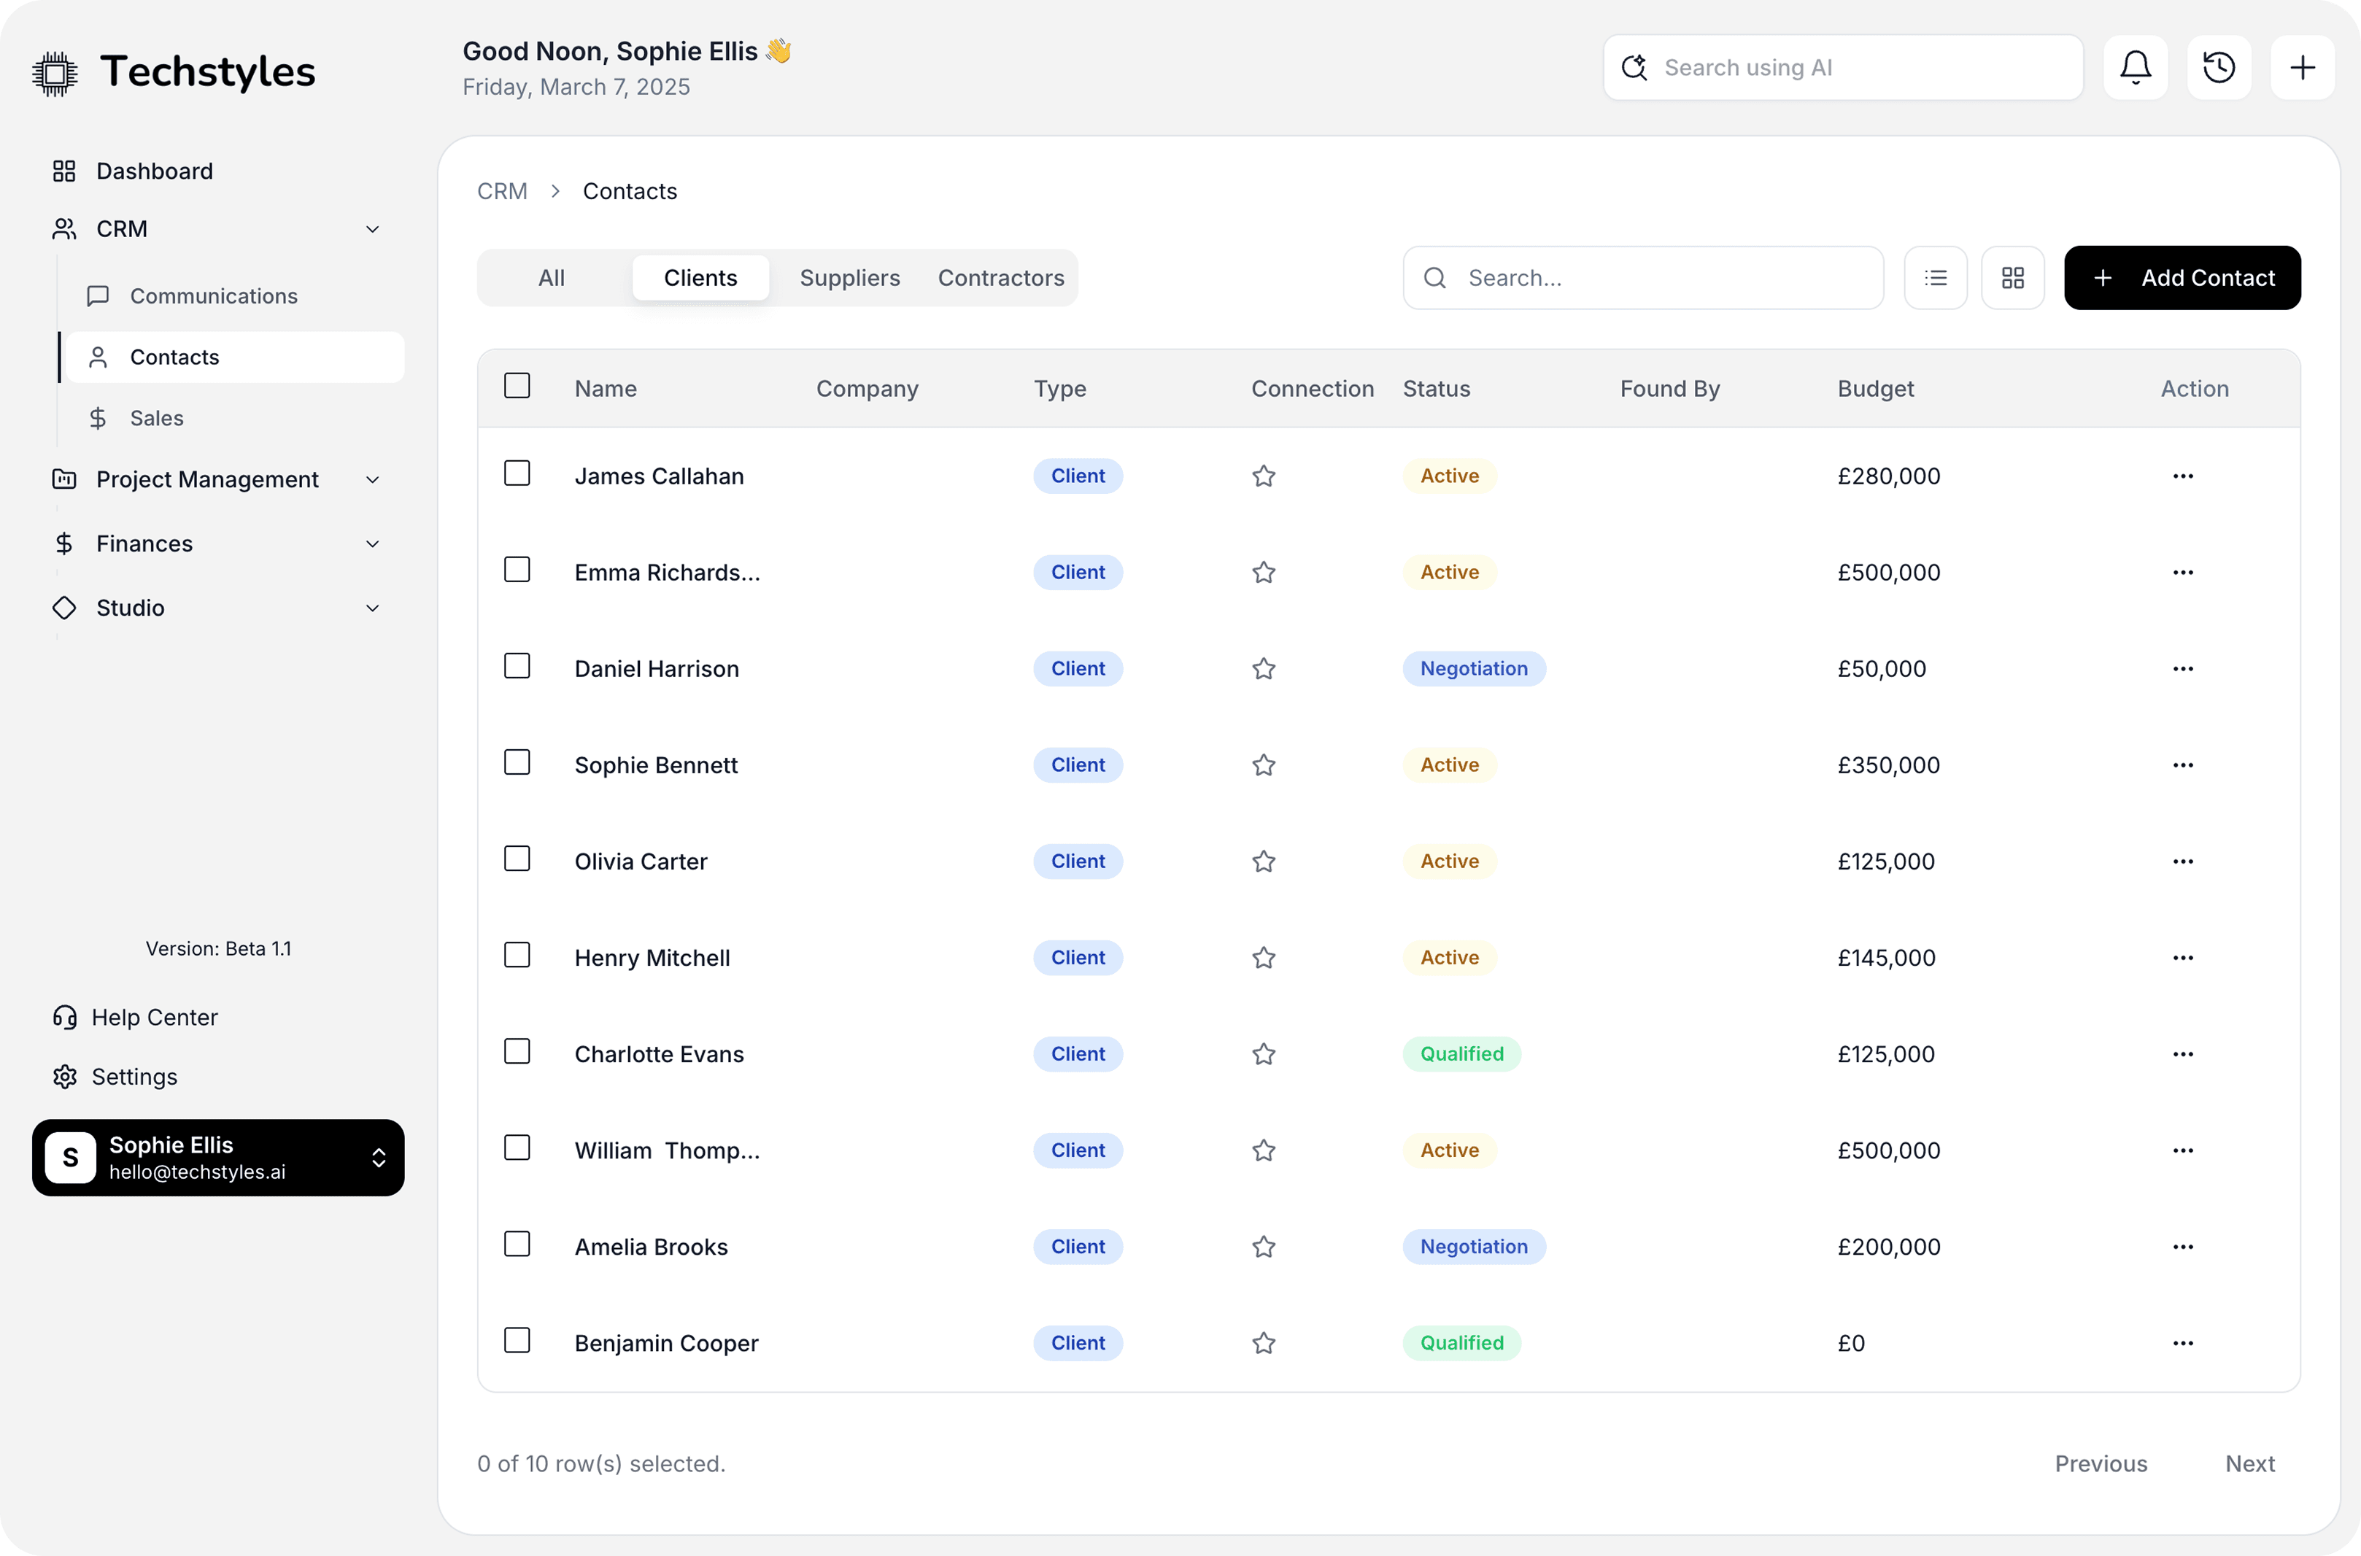Image resolution: width=2361 pixels, height=1556 pixels.
Task: Switch to the Suppliers tab
Action: [849, 278]
